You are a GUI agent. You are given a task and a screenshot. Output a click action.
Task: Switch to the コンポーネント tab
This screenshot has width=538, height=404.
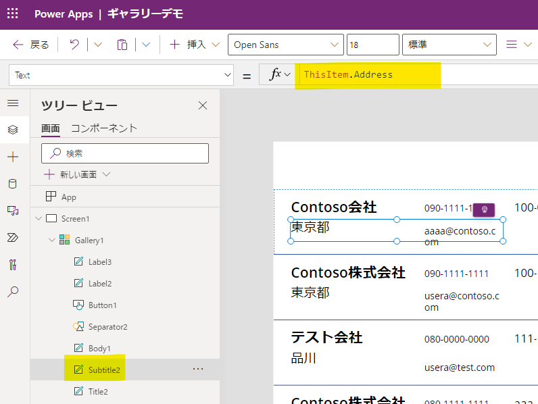104,128
